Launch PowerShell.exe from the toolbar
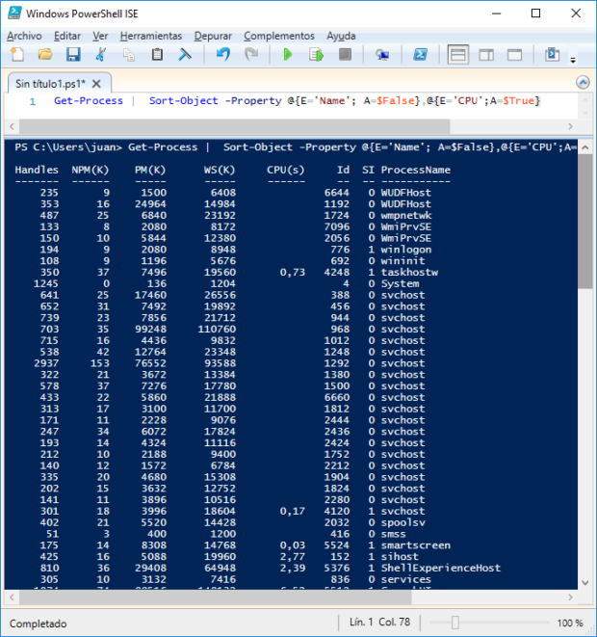The height and width of the screenshot is (637, 597). coord(420,55)
